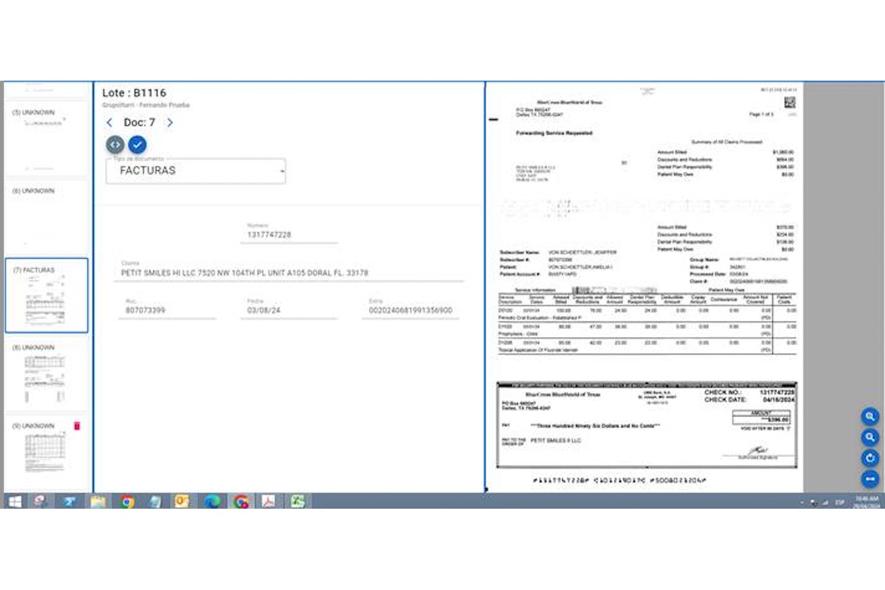Viewport: 885px width, 590px height.
Task: Open Excel from the taskbar
Action: [x=297, y=502]
